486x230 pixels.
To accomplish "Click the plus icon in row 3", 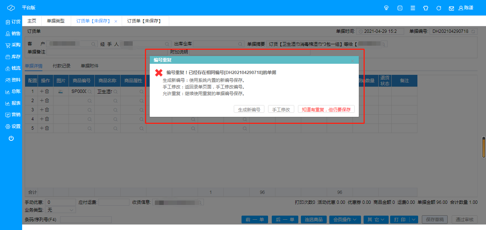I will click(x=42, y=109).
